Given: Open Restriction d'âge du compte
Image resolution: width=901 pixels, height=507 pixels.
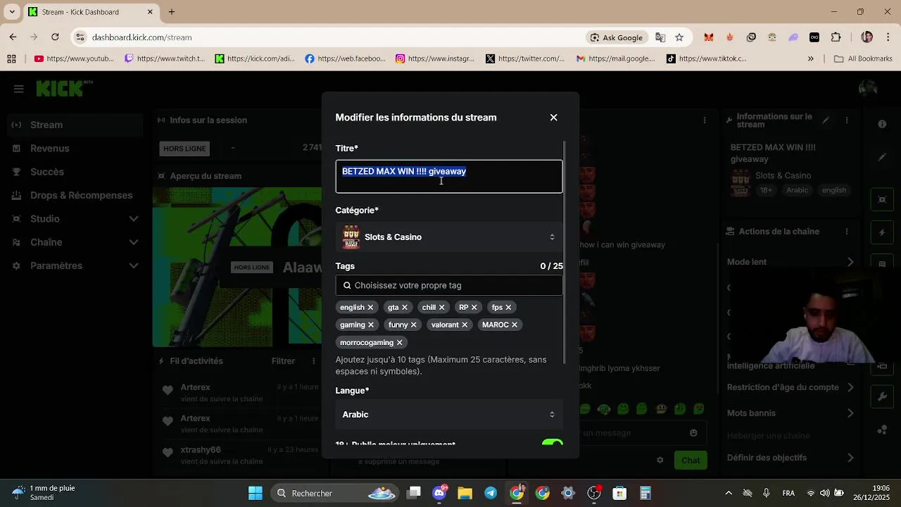Looking at the screenshot, I should [790, 387].
